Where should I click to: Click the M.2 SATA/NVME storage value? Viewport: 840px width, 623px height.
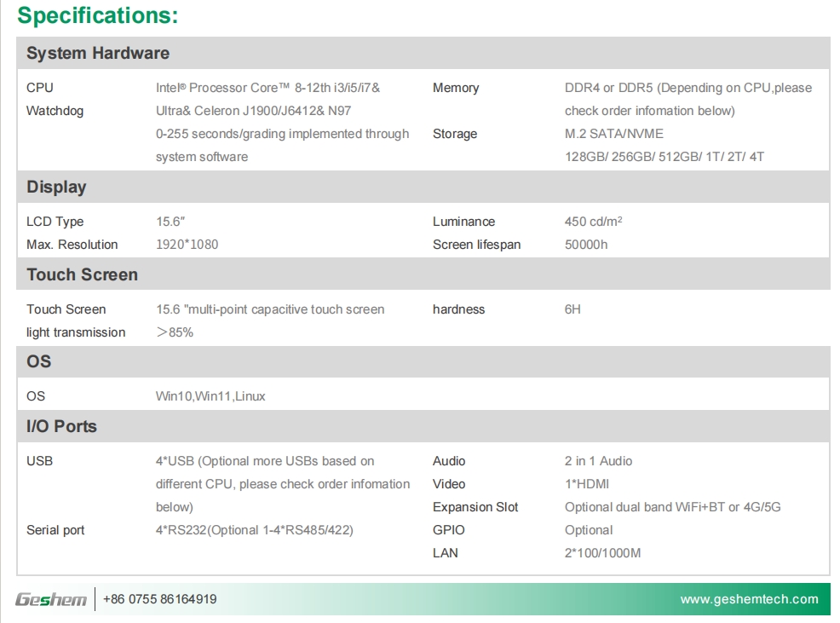(x=613, y=134)
